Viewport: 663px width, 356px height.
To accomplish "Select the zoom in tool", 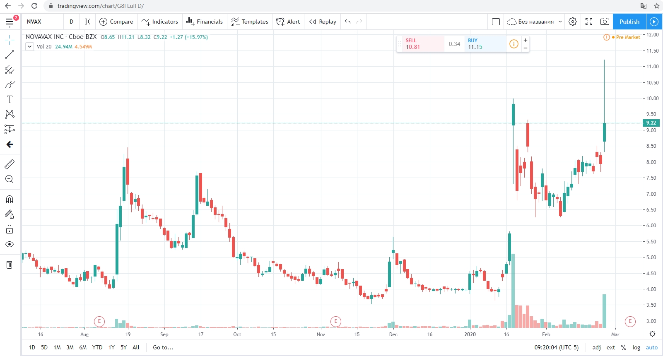I will coord(10,179).
